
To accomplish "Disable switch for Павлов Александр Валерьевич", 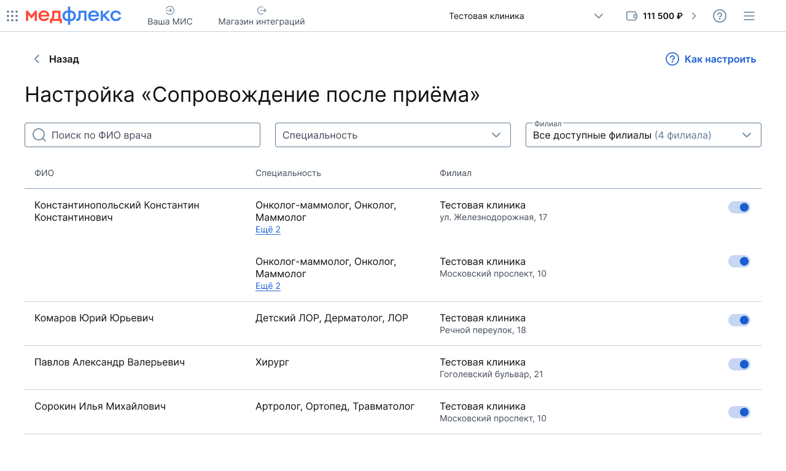I will point(739,364).
